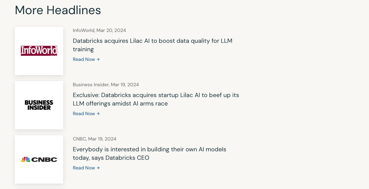Click the arrow following CNBC's Read Now link
The height and width of the screenshot is (189, 369).
pos(98,168)
